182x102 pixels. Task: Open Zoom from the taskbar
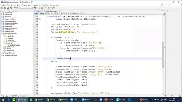pyautogui.click(x=74, y=99)
